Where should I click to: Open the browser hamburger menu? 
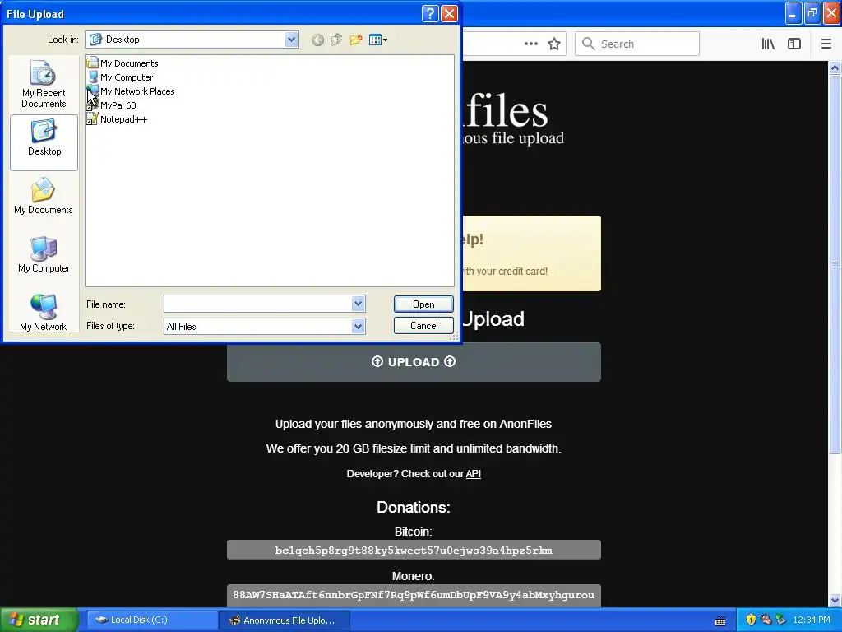pyautogui.click(x=826, y=44)
